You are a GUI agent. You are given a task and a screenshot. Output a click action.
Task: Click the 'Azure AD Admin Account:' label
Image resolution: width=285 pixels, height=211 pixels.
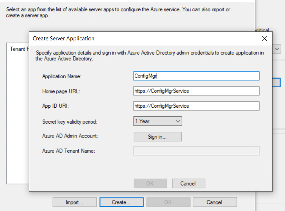coord(70,136)
